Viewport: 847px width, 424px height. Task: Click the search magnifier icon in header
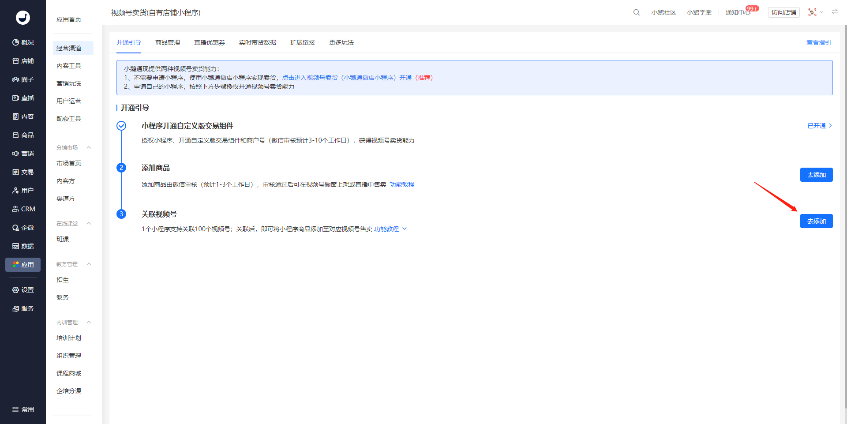[637, 12]
